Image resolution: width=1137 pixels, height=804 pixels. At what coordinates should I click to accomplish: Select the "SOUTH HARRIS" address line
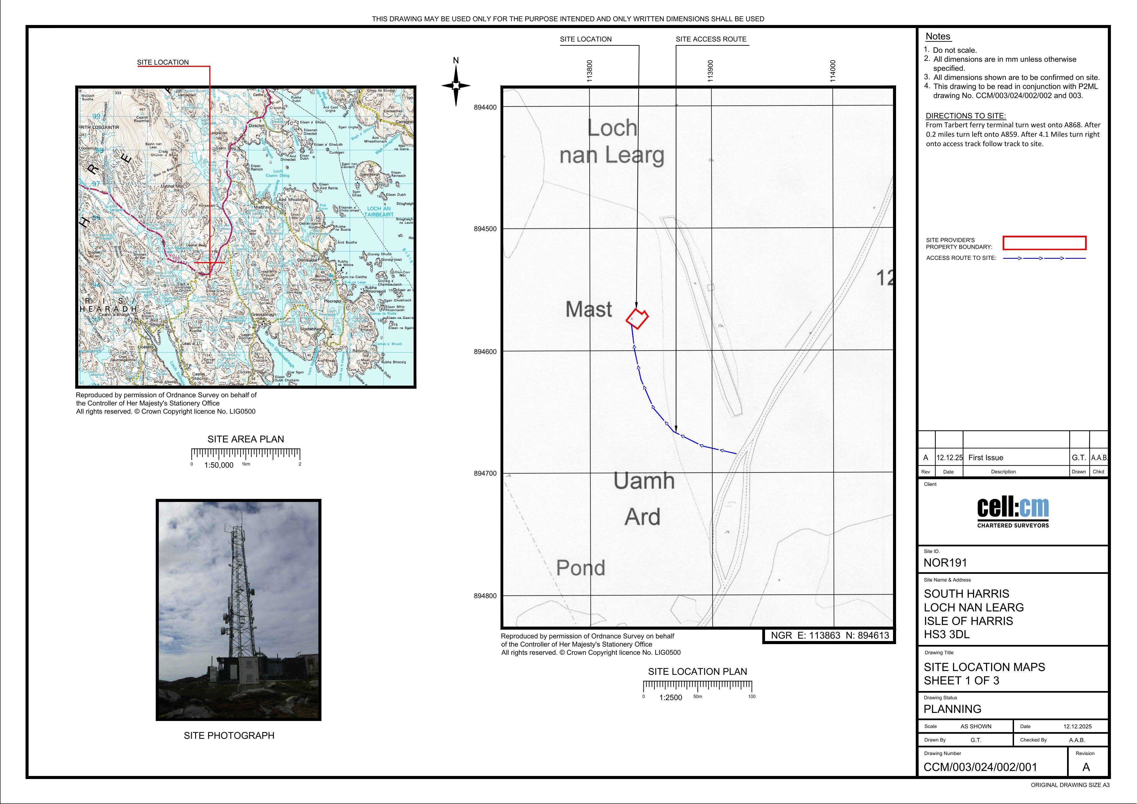point(966,594)
